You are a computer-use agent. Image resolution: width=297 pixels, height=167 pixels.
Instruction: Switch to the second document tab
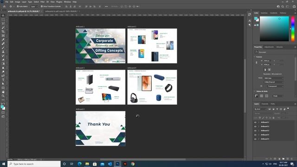click(61, 11)
